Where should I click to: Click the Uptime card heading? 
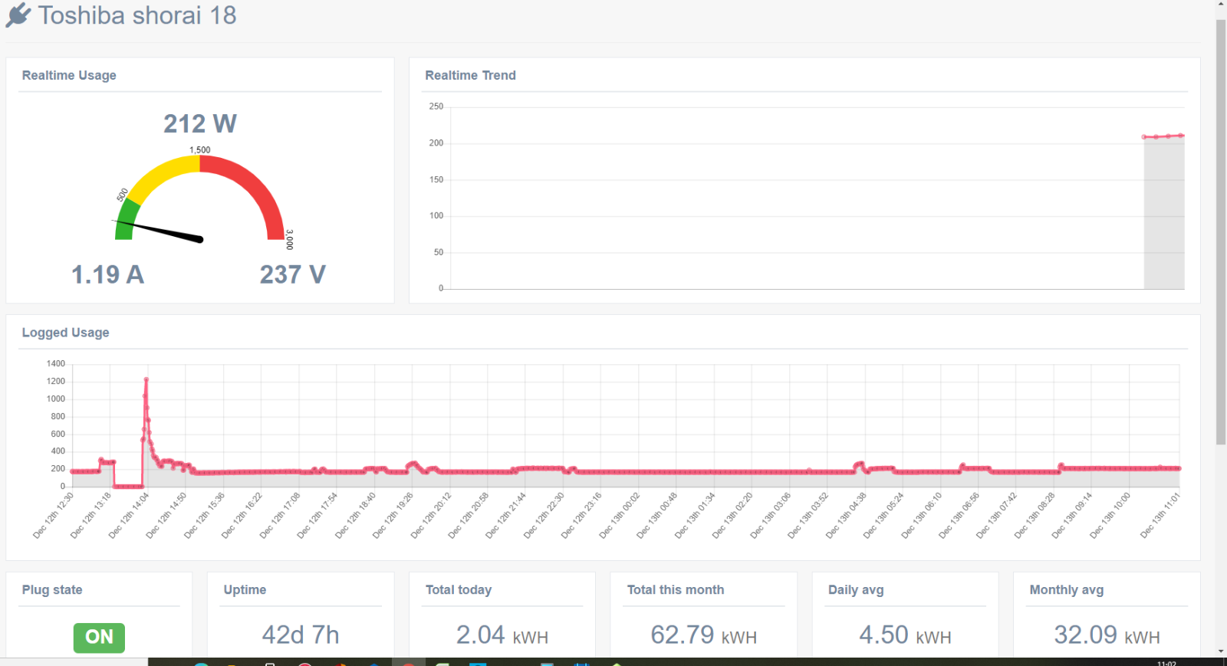tap(245, 590)
